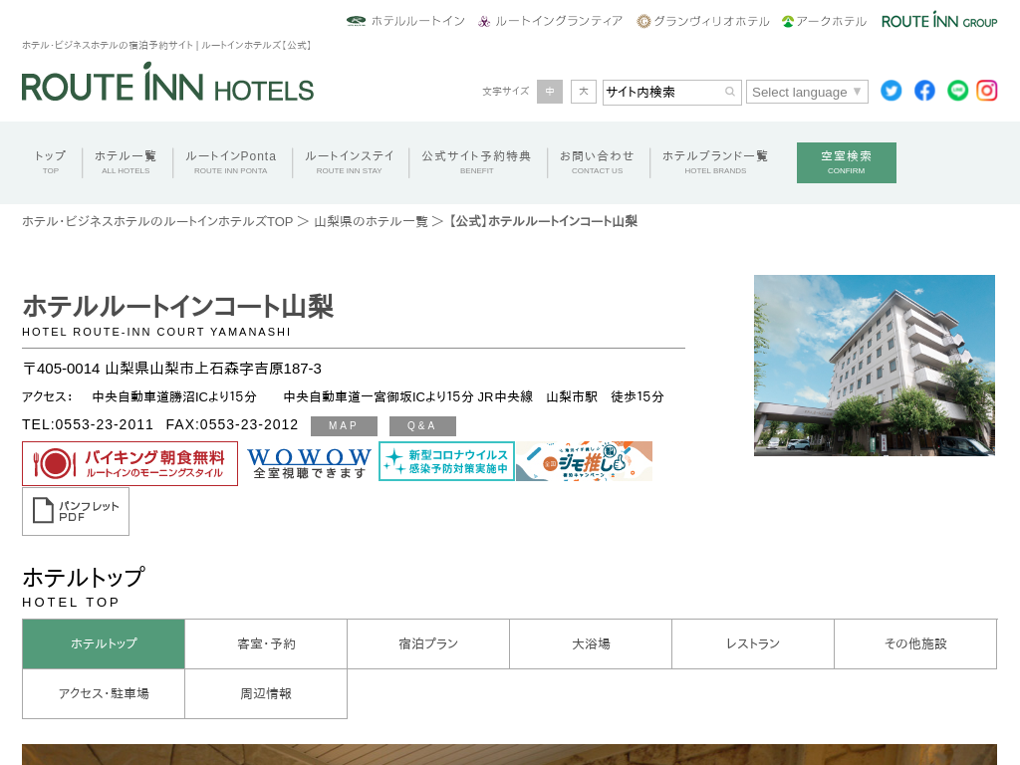Click the 空室検索 CONFIRM button

(x=847, y=162)
